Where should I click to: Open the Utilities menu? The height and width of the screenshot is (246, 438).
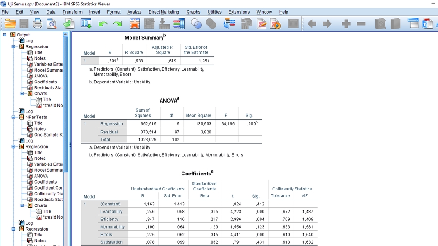tap(214, 12)
